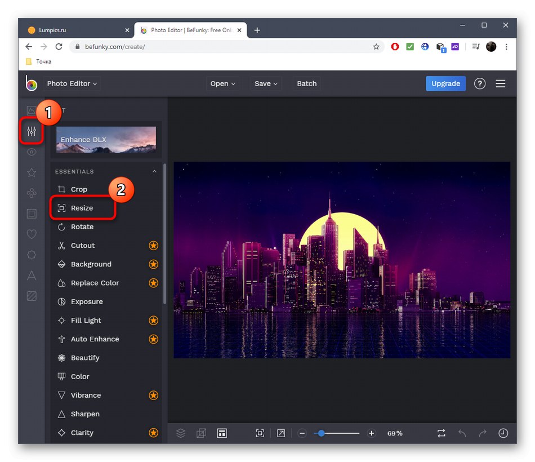The image size is (535, 462).
Task: Click the Batch button
Action: 307,83
